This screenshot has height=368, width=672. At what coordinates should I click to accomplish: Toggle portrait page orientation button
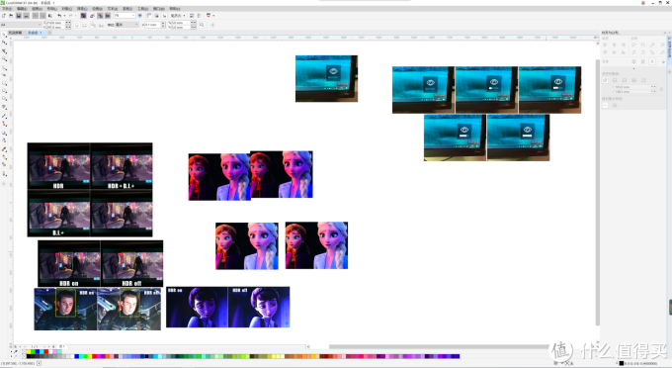pyautogui.click(x=77, y=25)
